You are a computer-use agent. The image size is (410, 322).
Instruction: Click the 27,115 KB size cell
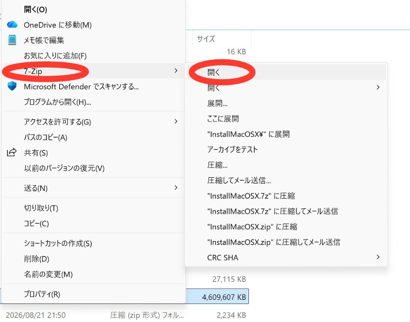click(229, 279)
